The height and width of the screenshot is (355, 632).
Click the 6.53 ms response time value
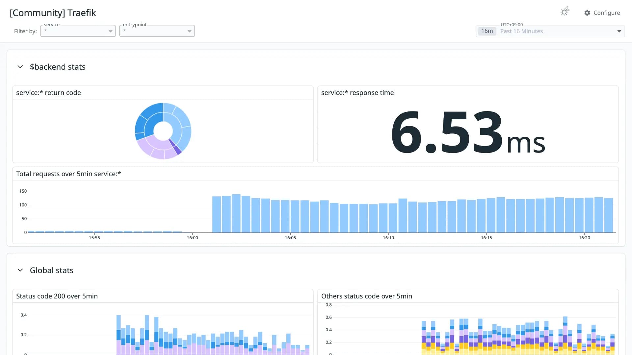coord(468,132)
